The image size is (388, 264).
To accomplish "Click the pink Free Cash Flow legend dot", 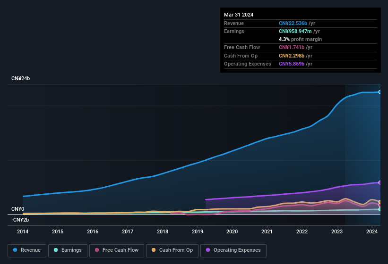I will tap(97, 250).
